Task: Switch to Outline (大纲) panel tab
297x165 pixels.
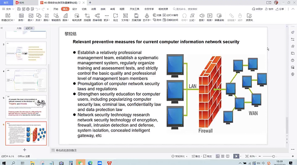Action: pos(19,28)
